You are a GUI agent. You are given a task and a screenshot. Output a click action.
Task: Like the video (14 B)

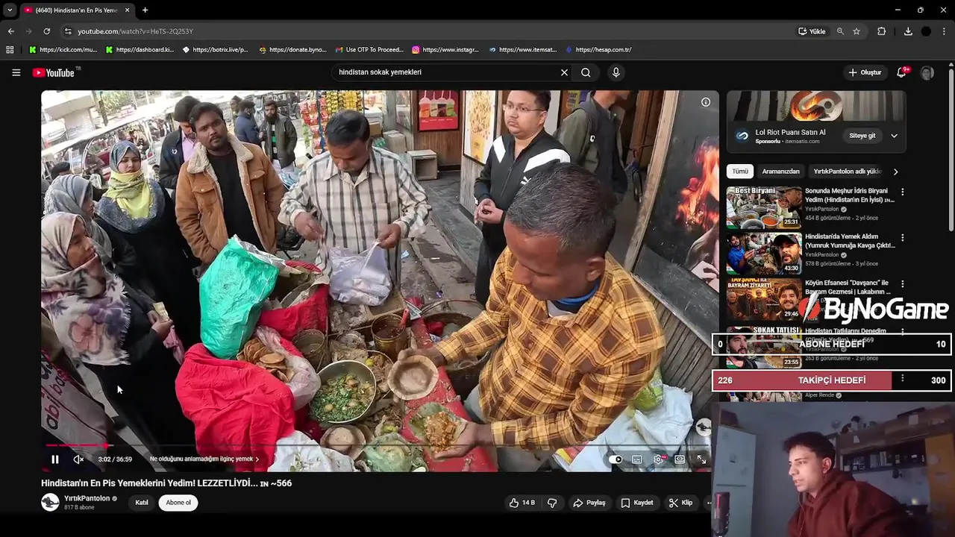point(522,503)
